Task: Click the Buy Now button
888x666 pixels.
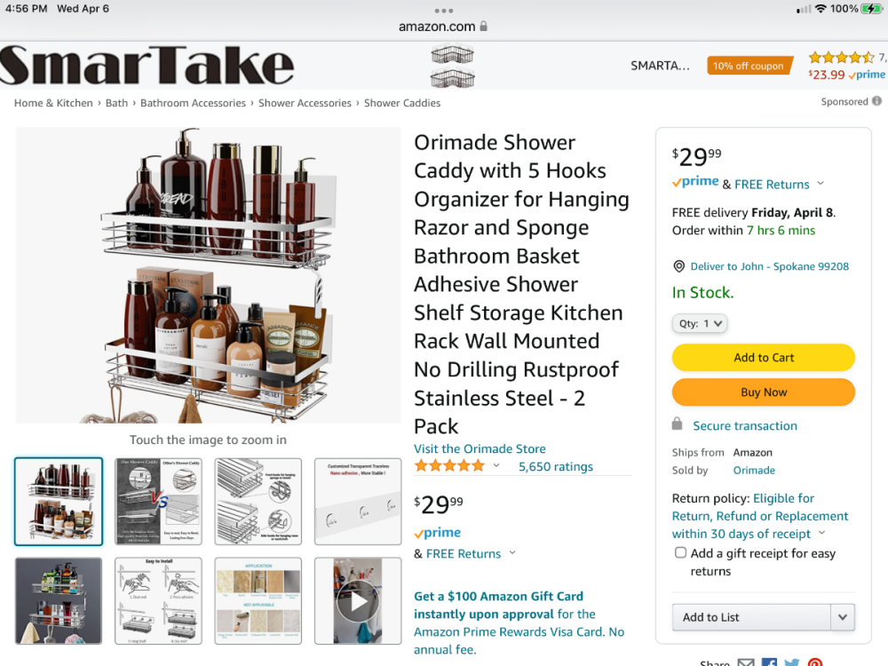Action: 764,392
